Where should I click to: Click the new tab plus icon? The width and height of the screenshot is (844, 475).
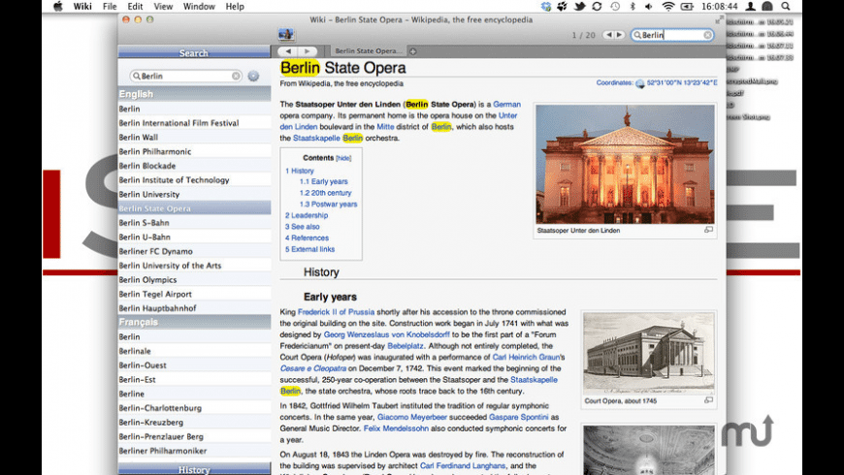click(413, 51)
